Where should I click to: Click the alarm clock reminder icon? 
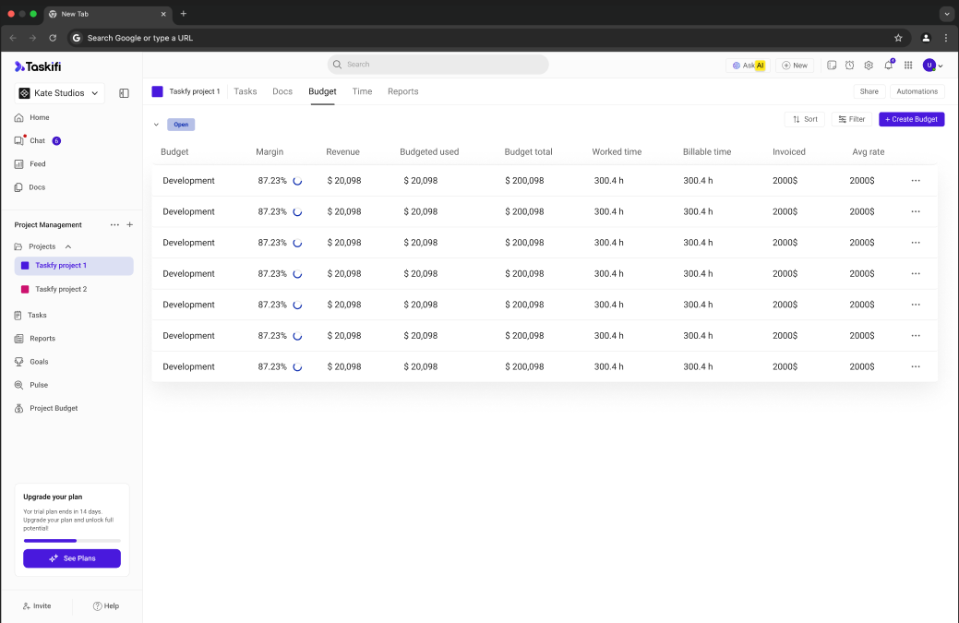pyautogui.click(x=850, y=66)
